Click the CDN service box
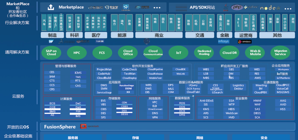The height and width of the screenshot is (140, 298). click(x=124, y=103)
